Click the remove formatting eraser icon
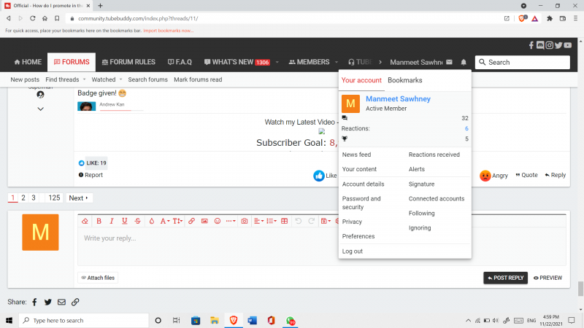 tap(85, 221)
